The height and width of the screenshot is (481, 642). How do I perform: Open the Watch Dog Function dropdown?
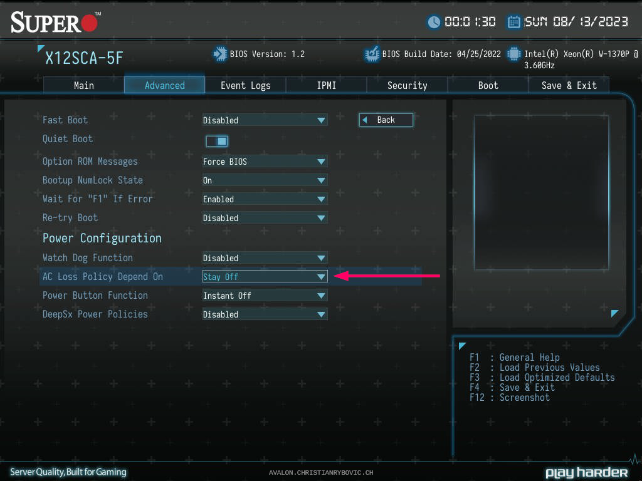pyautogui.click(x=265, y=258)
